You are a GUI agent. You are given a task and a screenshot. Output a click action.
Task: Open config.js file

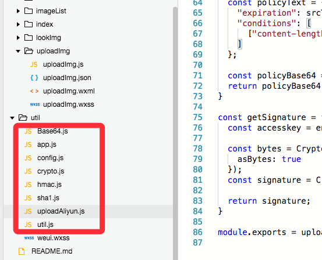(x=50, y=158)
